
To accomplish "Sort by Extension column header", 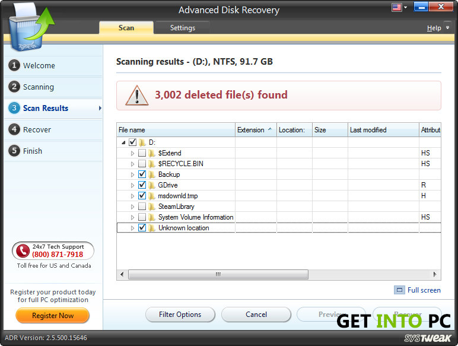I will (x=256, y=130).
